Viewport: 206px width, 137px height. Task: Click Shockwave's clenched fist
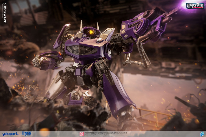(x=37, y=61)
